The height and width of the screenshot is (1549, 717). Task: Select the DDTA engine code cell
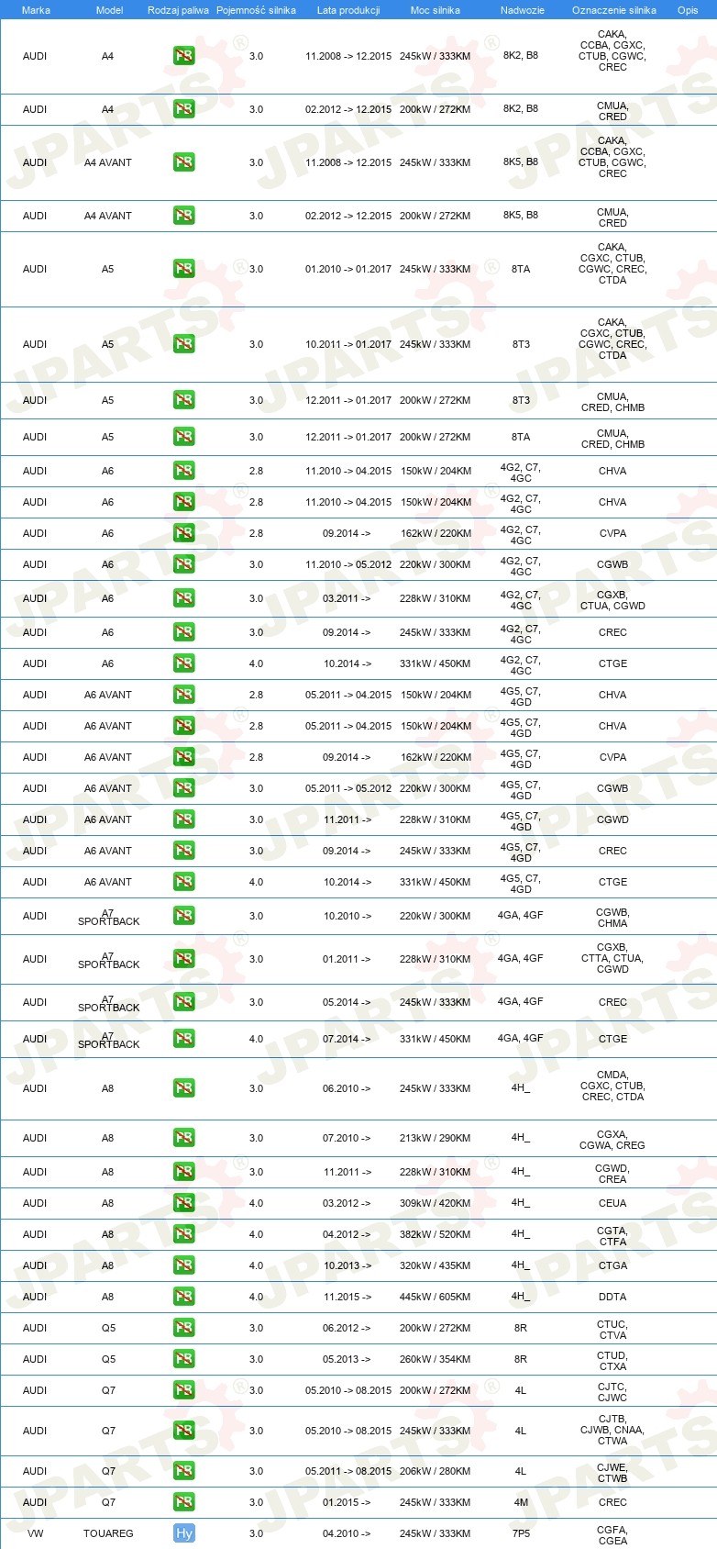pyautogui.click(x=612, y=1296)
